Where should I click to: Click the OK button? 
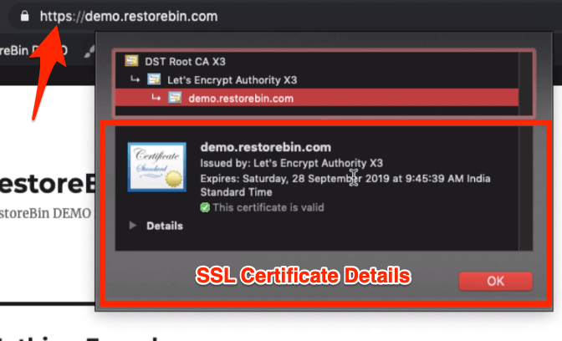click(x=496, y=281)
